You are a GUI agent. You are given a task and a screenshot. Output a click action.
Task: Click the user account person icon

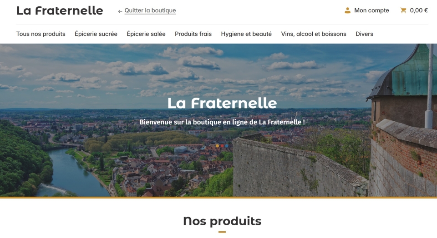[347, 10]
